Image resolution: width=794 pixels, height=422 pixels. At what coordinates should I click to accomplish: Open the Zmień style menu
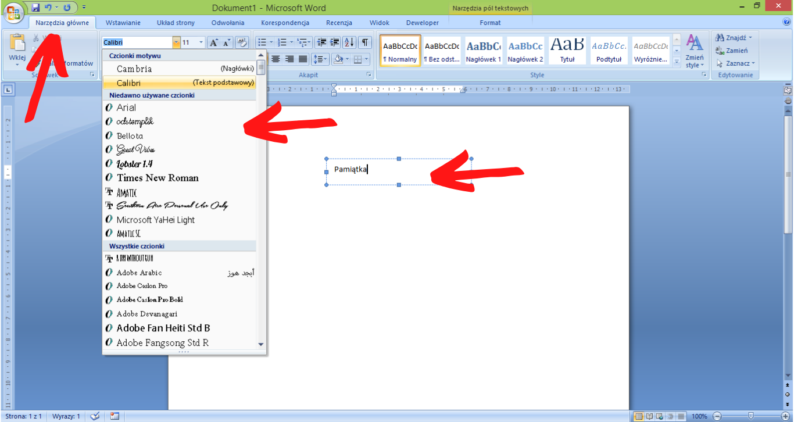point(694,51)
